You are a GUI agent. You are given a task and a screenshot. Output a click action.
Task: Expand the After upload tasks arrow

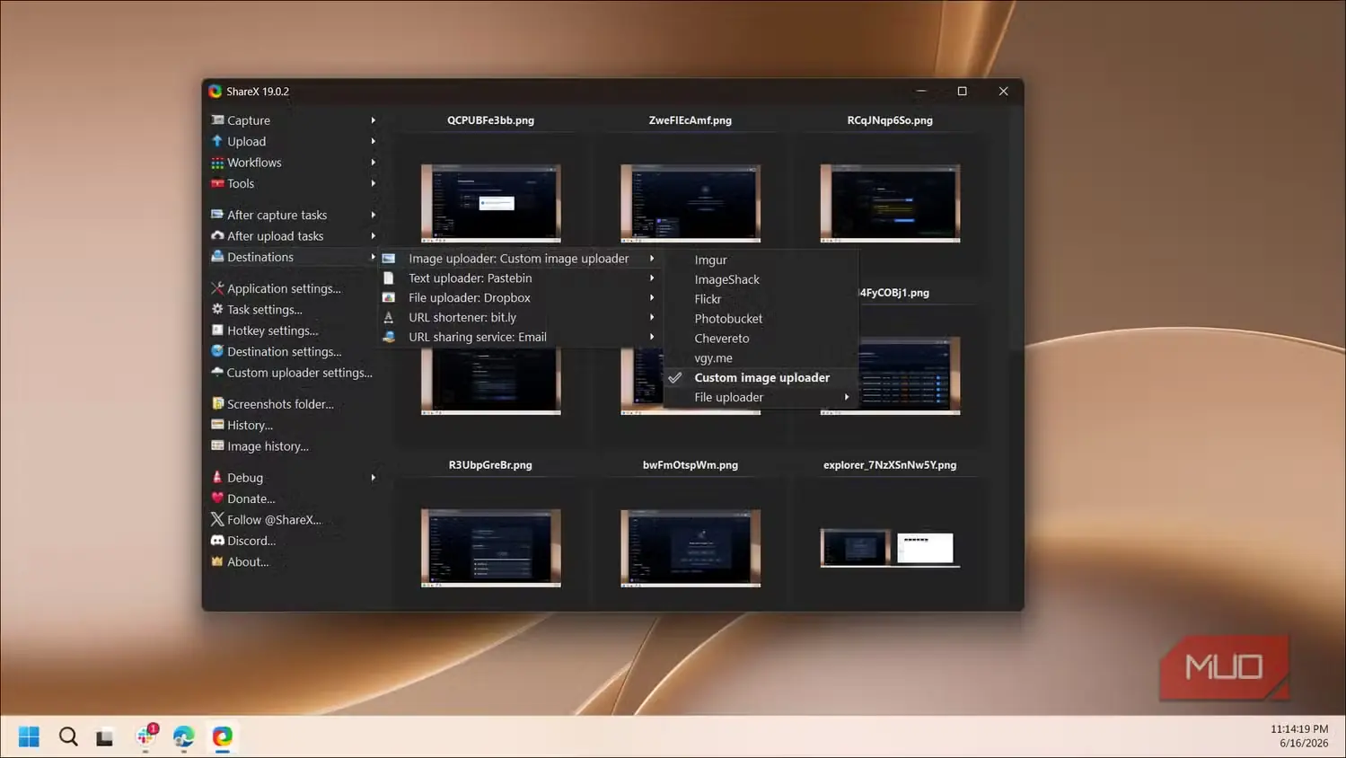coord(374,236)
